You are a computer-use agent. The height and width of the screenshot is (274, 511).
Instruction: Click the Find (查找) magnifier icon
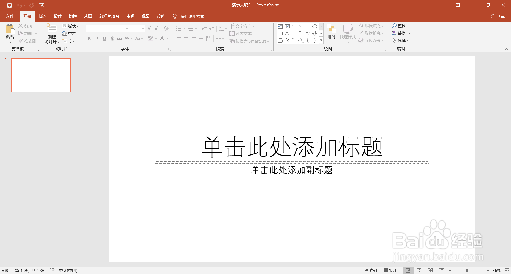coord(394,26)
